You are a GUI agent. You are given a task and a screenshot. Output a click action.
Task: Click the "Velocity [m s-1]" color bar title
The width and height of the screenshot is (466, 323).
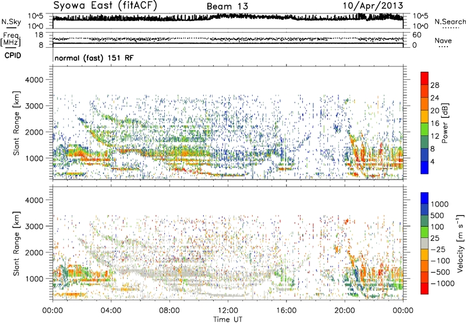(460, 243)
